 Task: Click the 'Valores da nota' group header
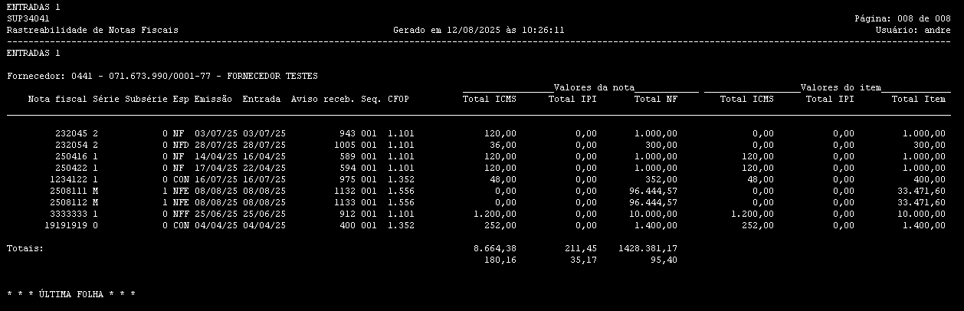(x=594, y=88)
